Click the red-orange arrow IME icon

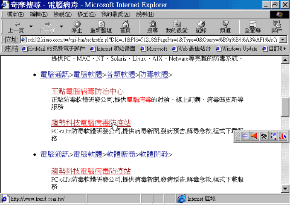pyautogui.click(x=255, y=136)
